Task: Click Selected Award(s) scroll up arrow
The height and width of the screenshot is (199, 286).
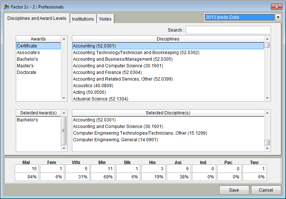Action: coord(64,113)
